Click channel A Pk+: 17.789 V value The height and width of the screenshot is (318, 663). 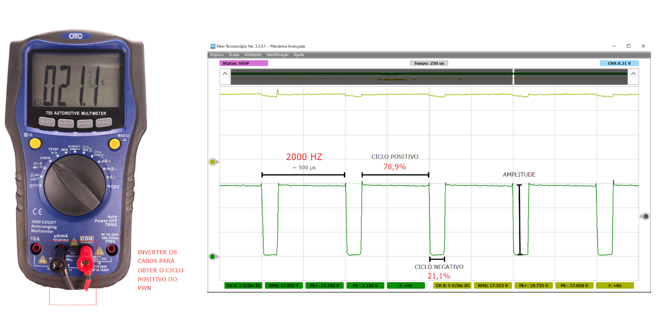(x=324, y=285)
